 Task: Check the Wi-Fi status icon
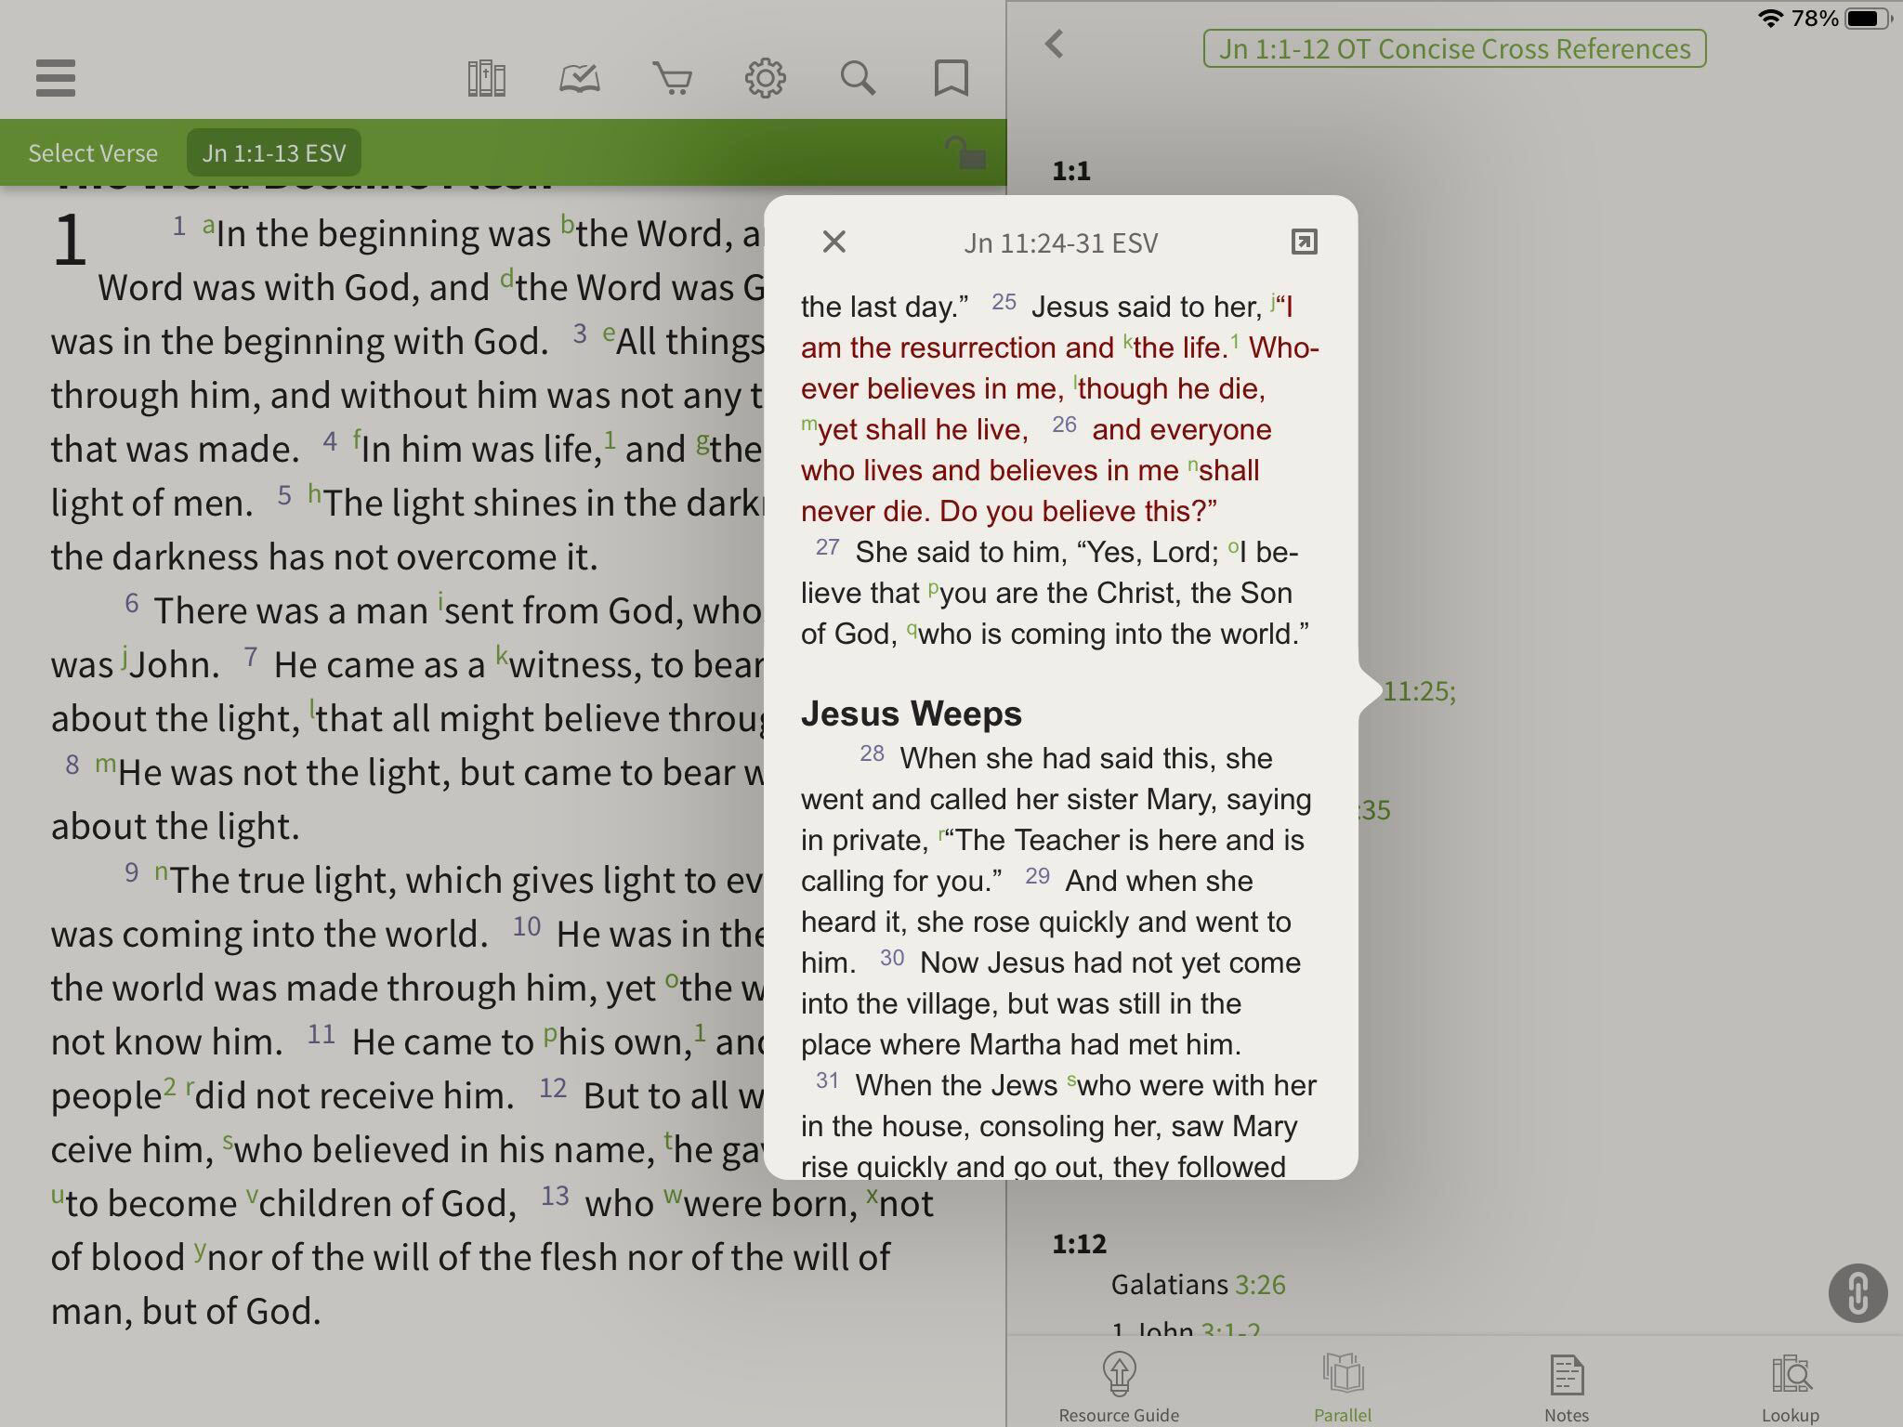(x=1771, y=18)
